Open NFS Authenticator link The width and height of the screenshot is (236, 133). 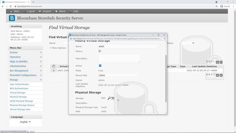coord(19,88)
